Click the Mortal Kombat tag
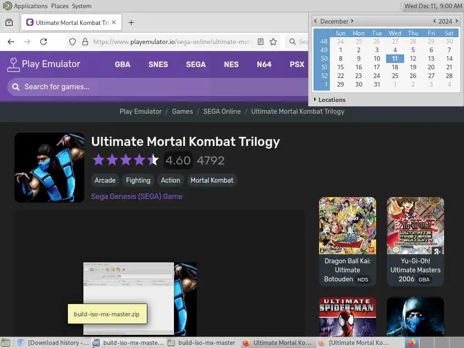Screen dimensions: 464x348 coord(212,180)
